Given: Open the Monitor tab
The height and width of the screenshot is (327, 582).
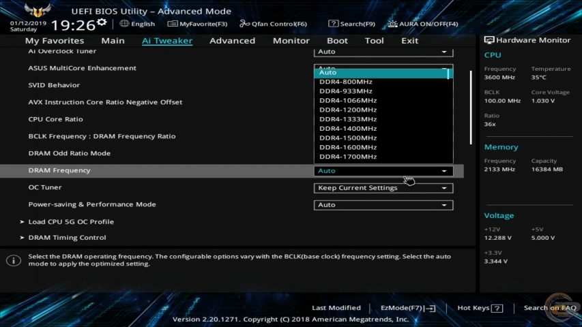Looking at the screenshot, I should tap(291, 40).
